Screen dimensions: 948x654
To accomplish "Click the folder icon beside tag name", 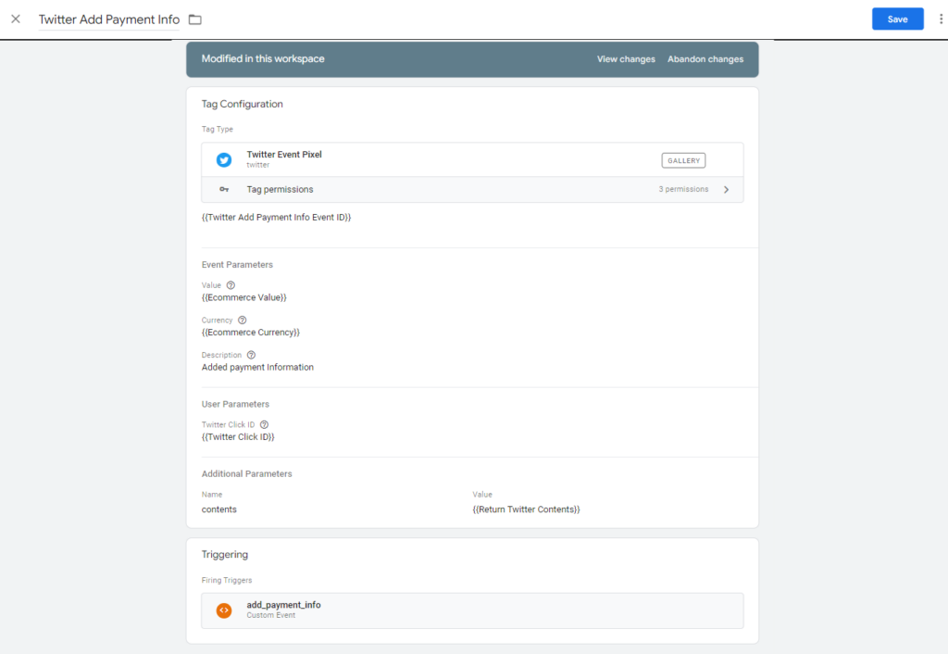I will click(194, 19).
